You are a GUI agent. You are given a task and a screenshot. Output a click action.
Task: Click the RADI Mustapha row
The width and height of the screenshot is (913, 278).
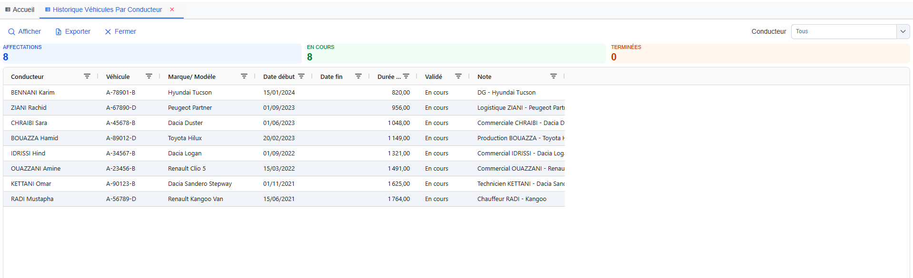click(32, 199)
